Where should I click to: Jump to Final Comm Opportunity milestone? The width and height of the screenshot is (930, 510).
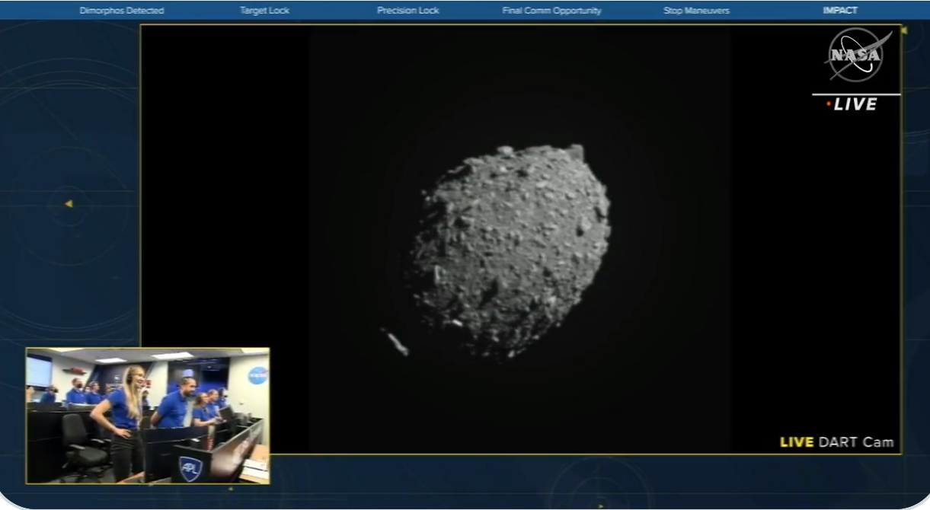(x=551, y=11)
